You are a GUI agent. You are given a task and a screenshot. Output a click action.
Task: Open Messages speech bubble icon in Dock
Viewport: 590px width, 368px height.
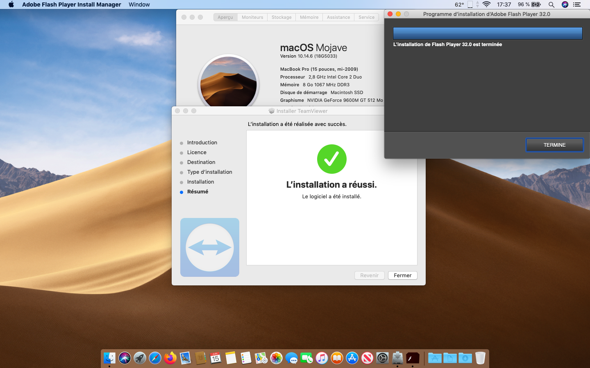coord(291,358)
